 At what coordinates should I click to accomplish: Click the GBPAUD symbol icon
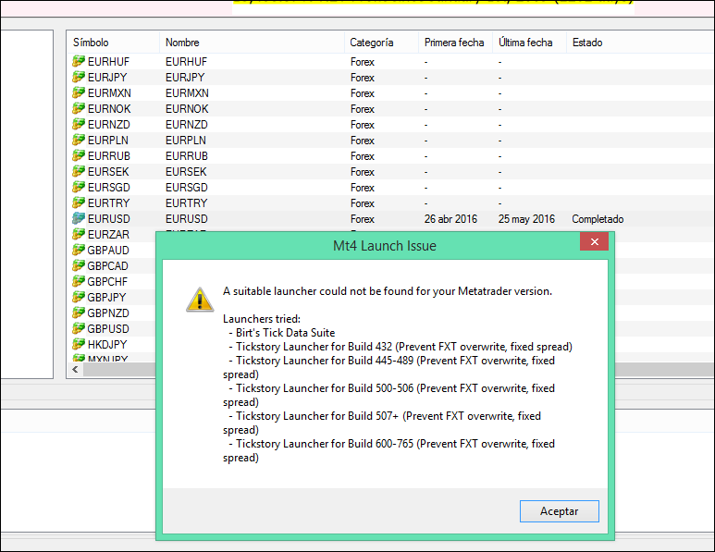(x=79, y=251)
